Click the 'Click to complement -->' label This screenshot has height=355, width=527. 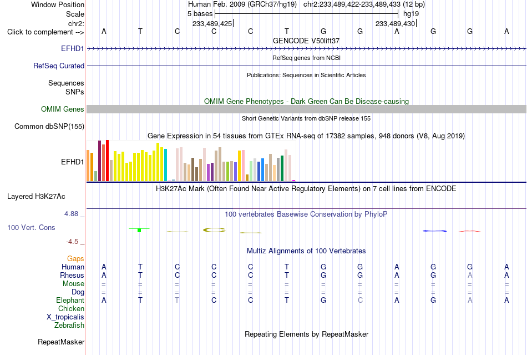45,32
